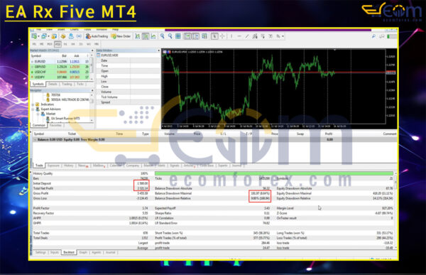
Task: Close the Market Watch panel
Action: click(x=92, y=50)
